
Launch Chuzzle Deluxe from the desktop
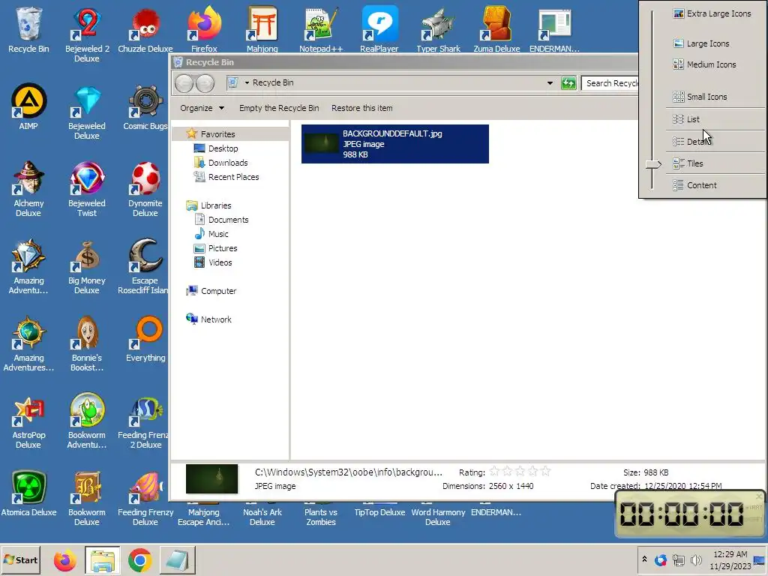point(145,28)
